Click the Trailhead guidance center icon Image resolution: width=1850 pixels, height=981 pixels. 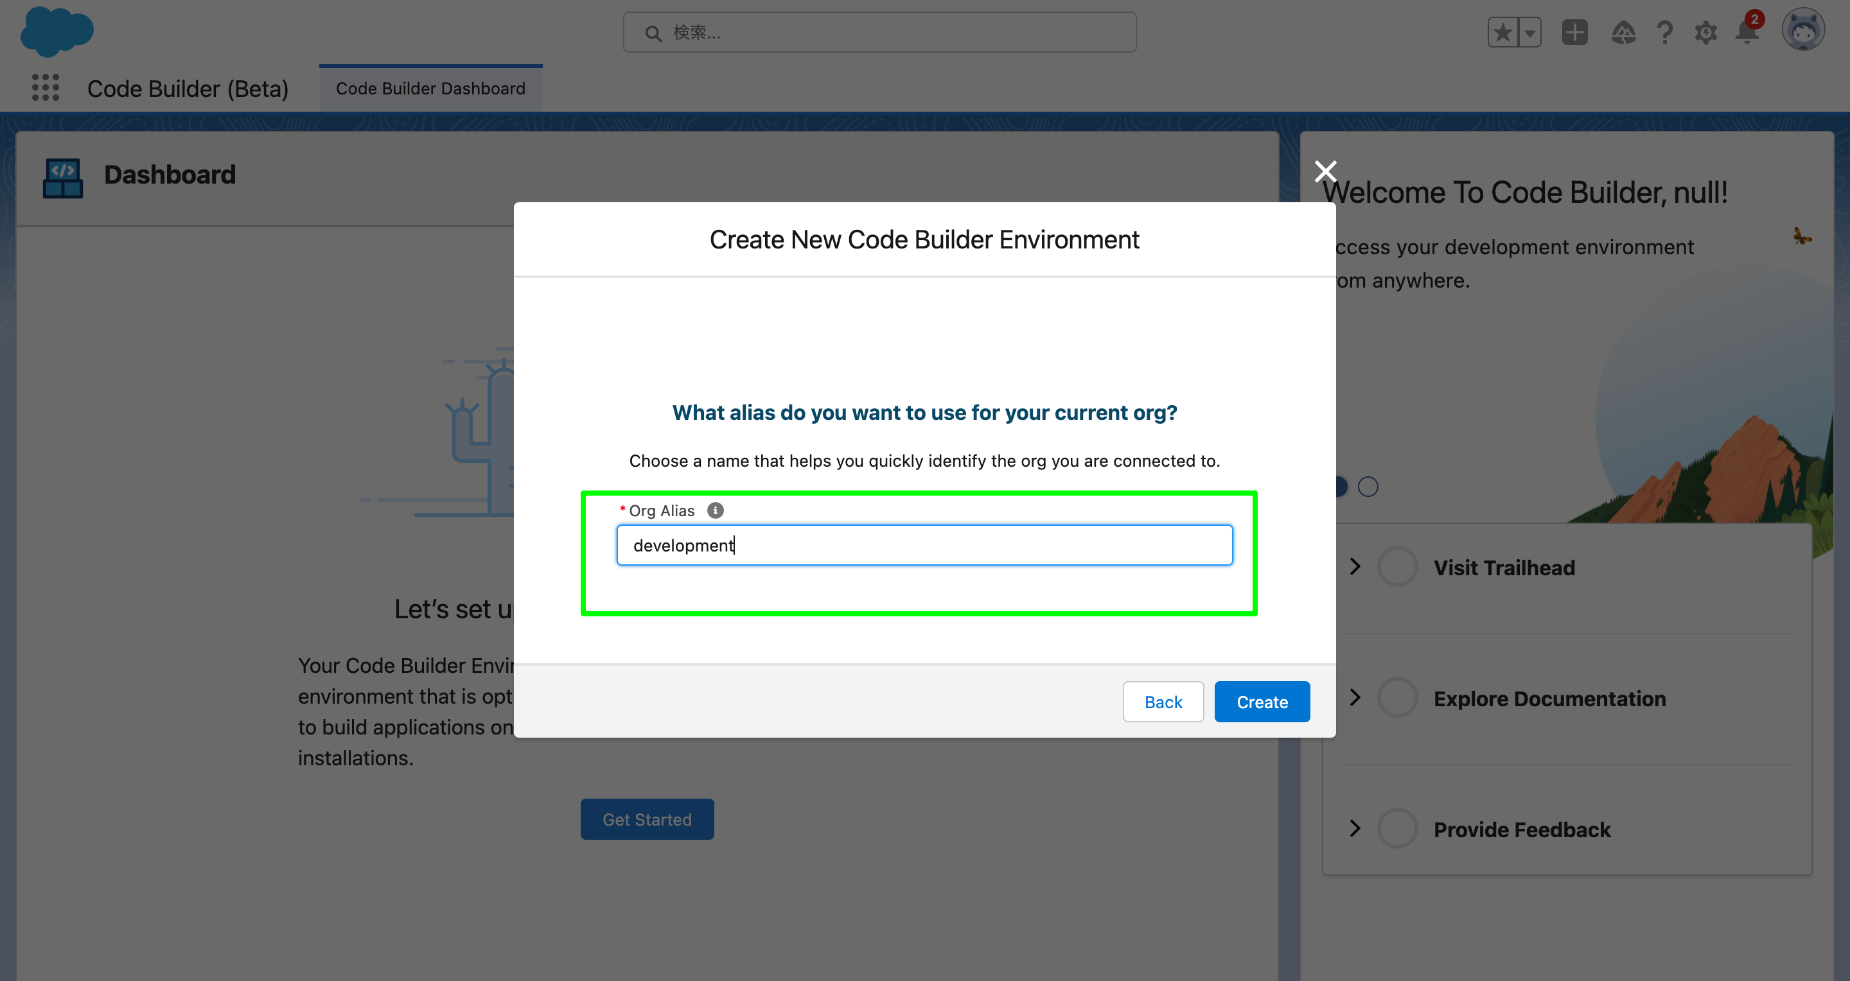(1625, 32)
